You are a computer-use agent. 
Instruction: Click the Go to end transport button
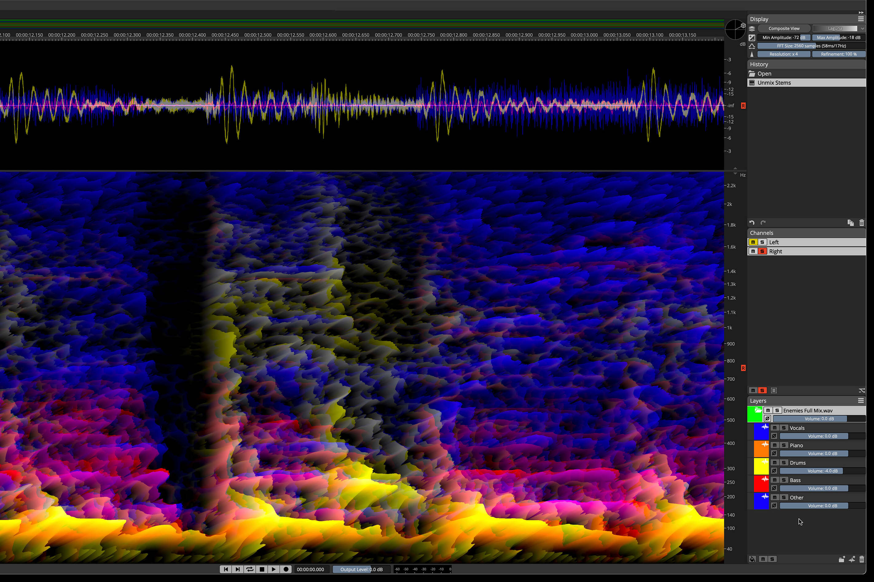(x=238, y=569)
